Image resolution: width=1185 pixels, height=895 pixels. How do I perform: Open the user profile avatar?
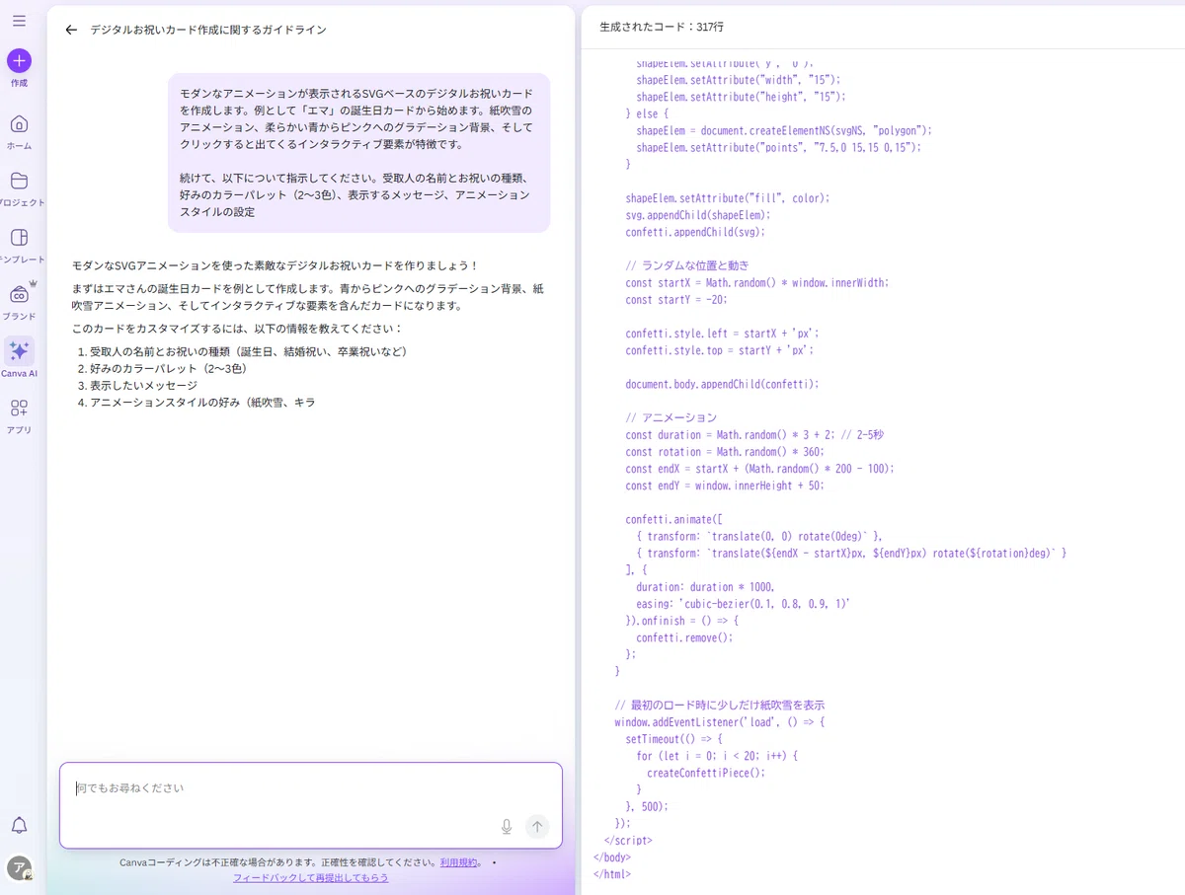[19, 867]
